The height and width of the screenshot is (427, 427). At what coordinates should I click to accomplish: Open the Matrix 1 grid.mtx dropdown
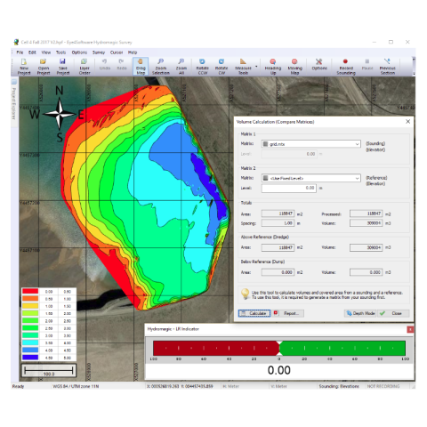(310, 144)
